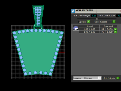Viewport: 121px width, 91px height.
Task: Click the green arrow on the 1.08tw row
Action: click(x=116, y=32)
